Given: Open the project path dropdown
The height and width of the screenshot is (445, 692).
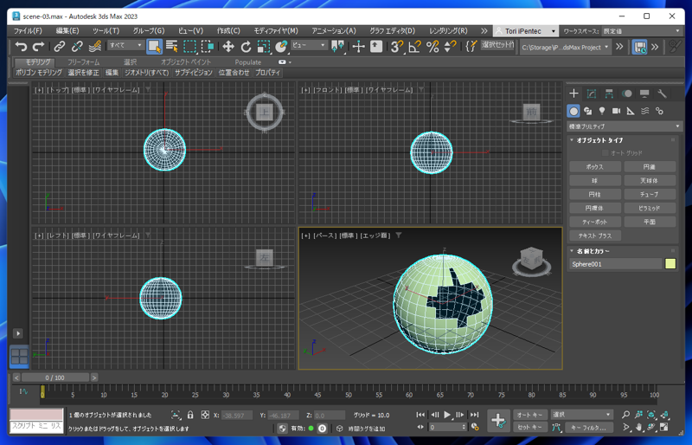Looking at the screenshot, I should 565,47.
